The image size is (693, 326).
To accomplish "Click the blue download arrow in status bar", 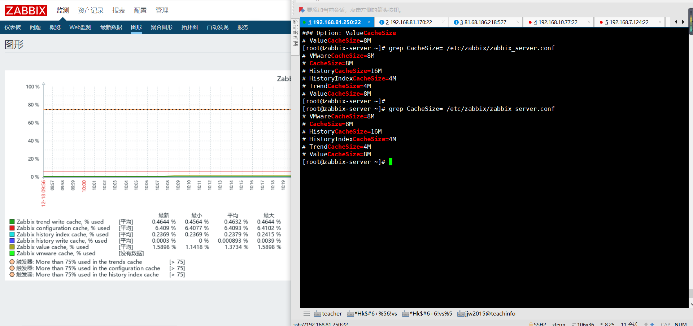I will click(652, 324).
